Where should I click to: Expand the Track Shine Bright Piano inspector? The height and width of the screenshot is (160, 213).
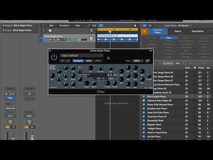(x=4, y=30)
